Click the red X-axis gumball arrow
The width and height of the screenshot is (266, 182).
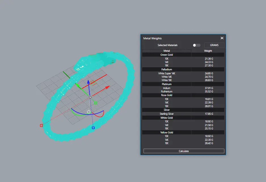click(107, 87)
